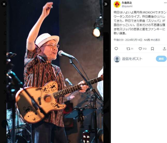The width and height of the screenshot is (167, 143).
Task: Click the dimmed X logo in left sidebar
Action: [x=5, y=92]
